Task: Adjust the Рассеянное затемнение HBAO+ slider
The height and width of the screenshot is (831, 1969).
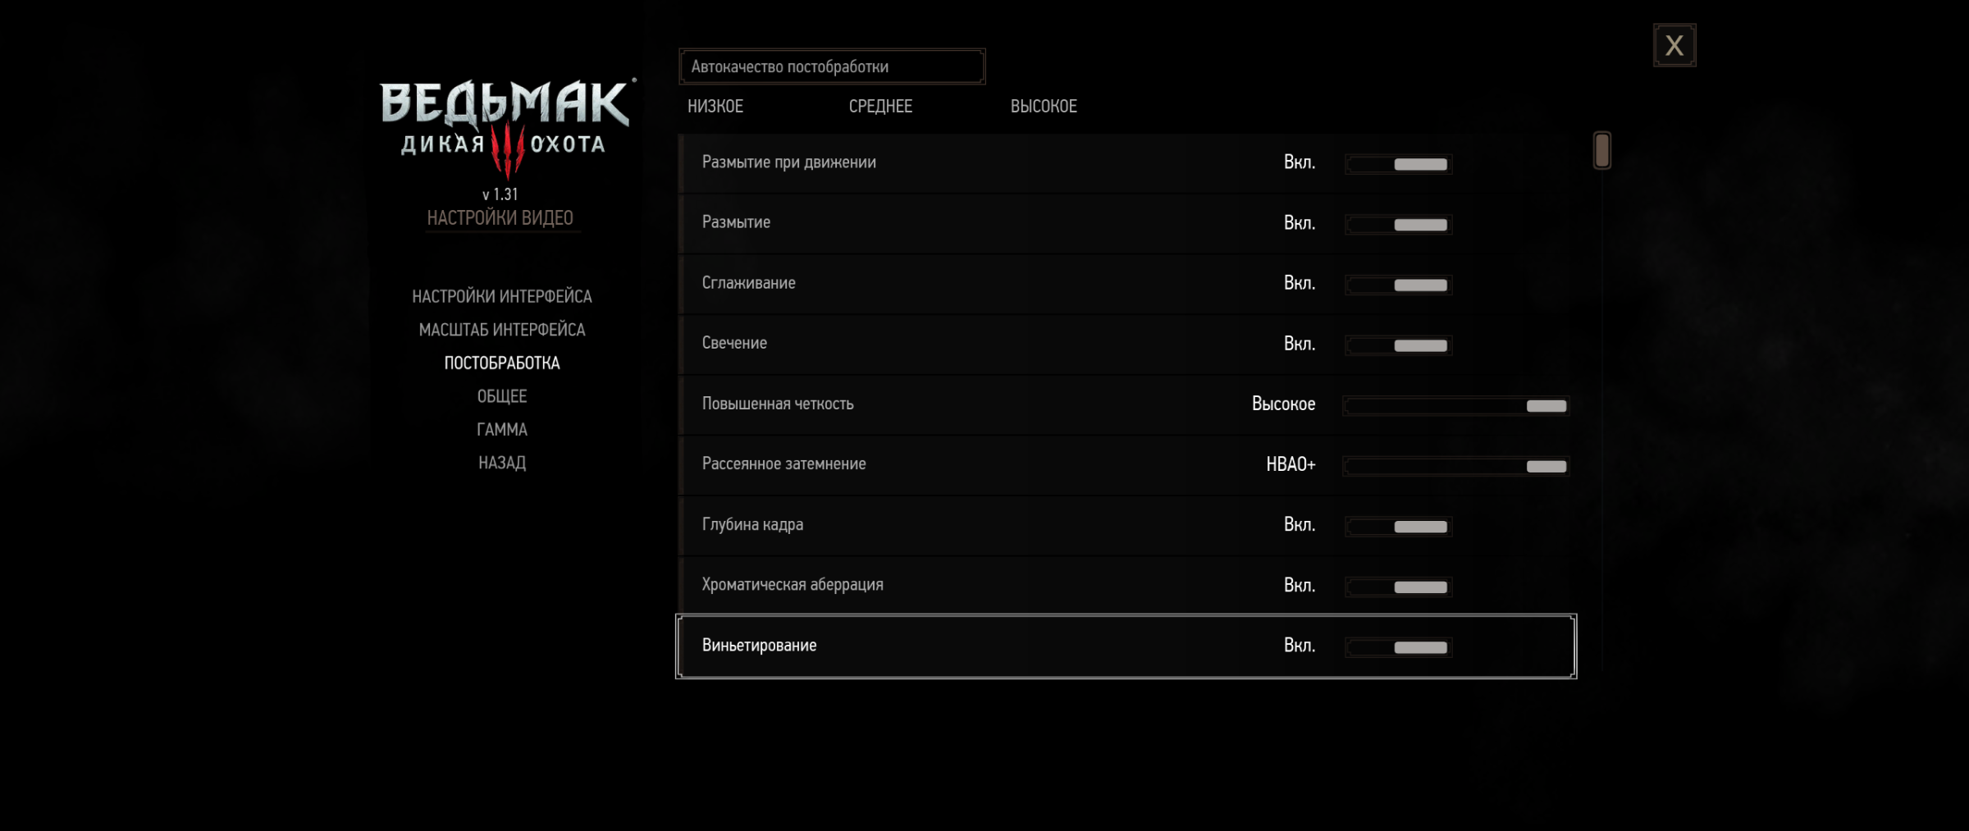Action: (1456, 466)
